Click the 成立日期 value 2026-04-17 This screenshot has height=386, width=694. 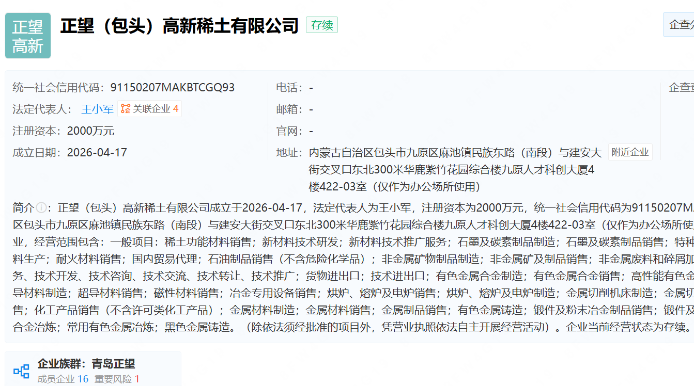(97, 153)
